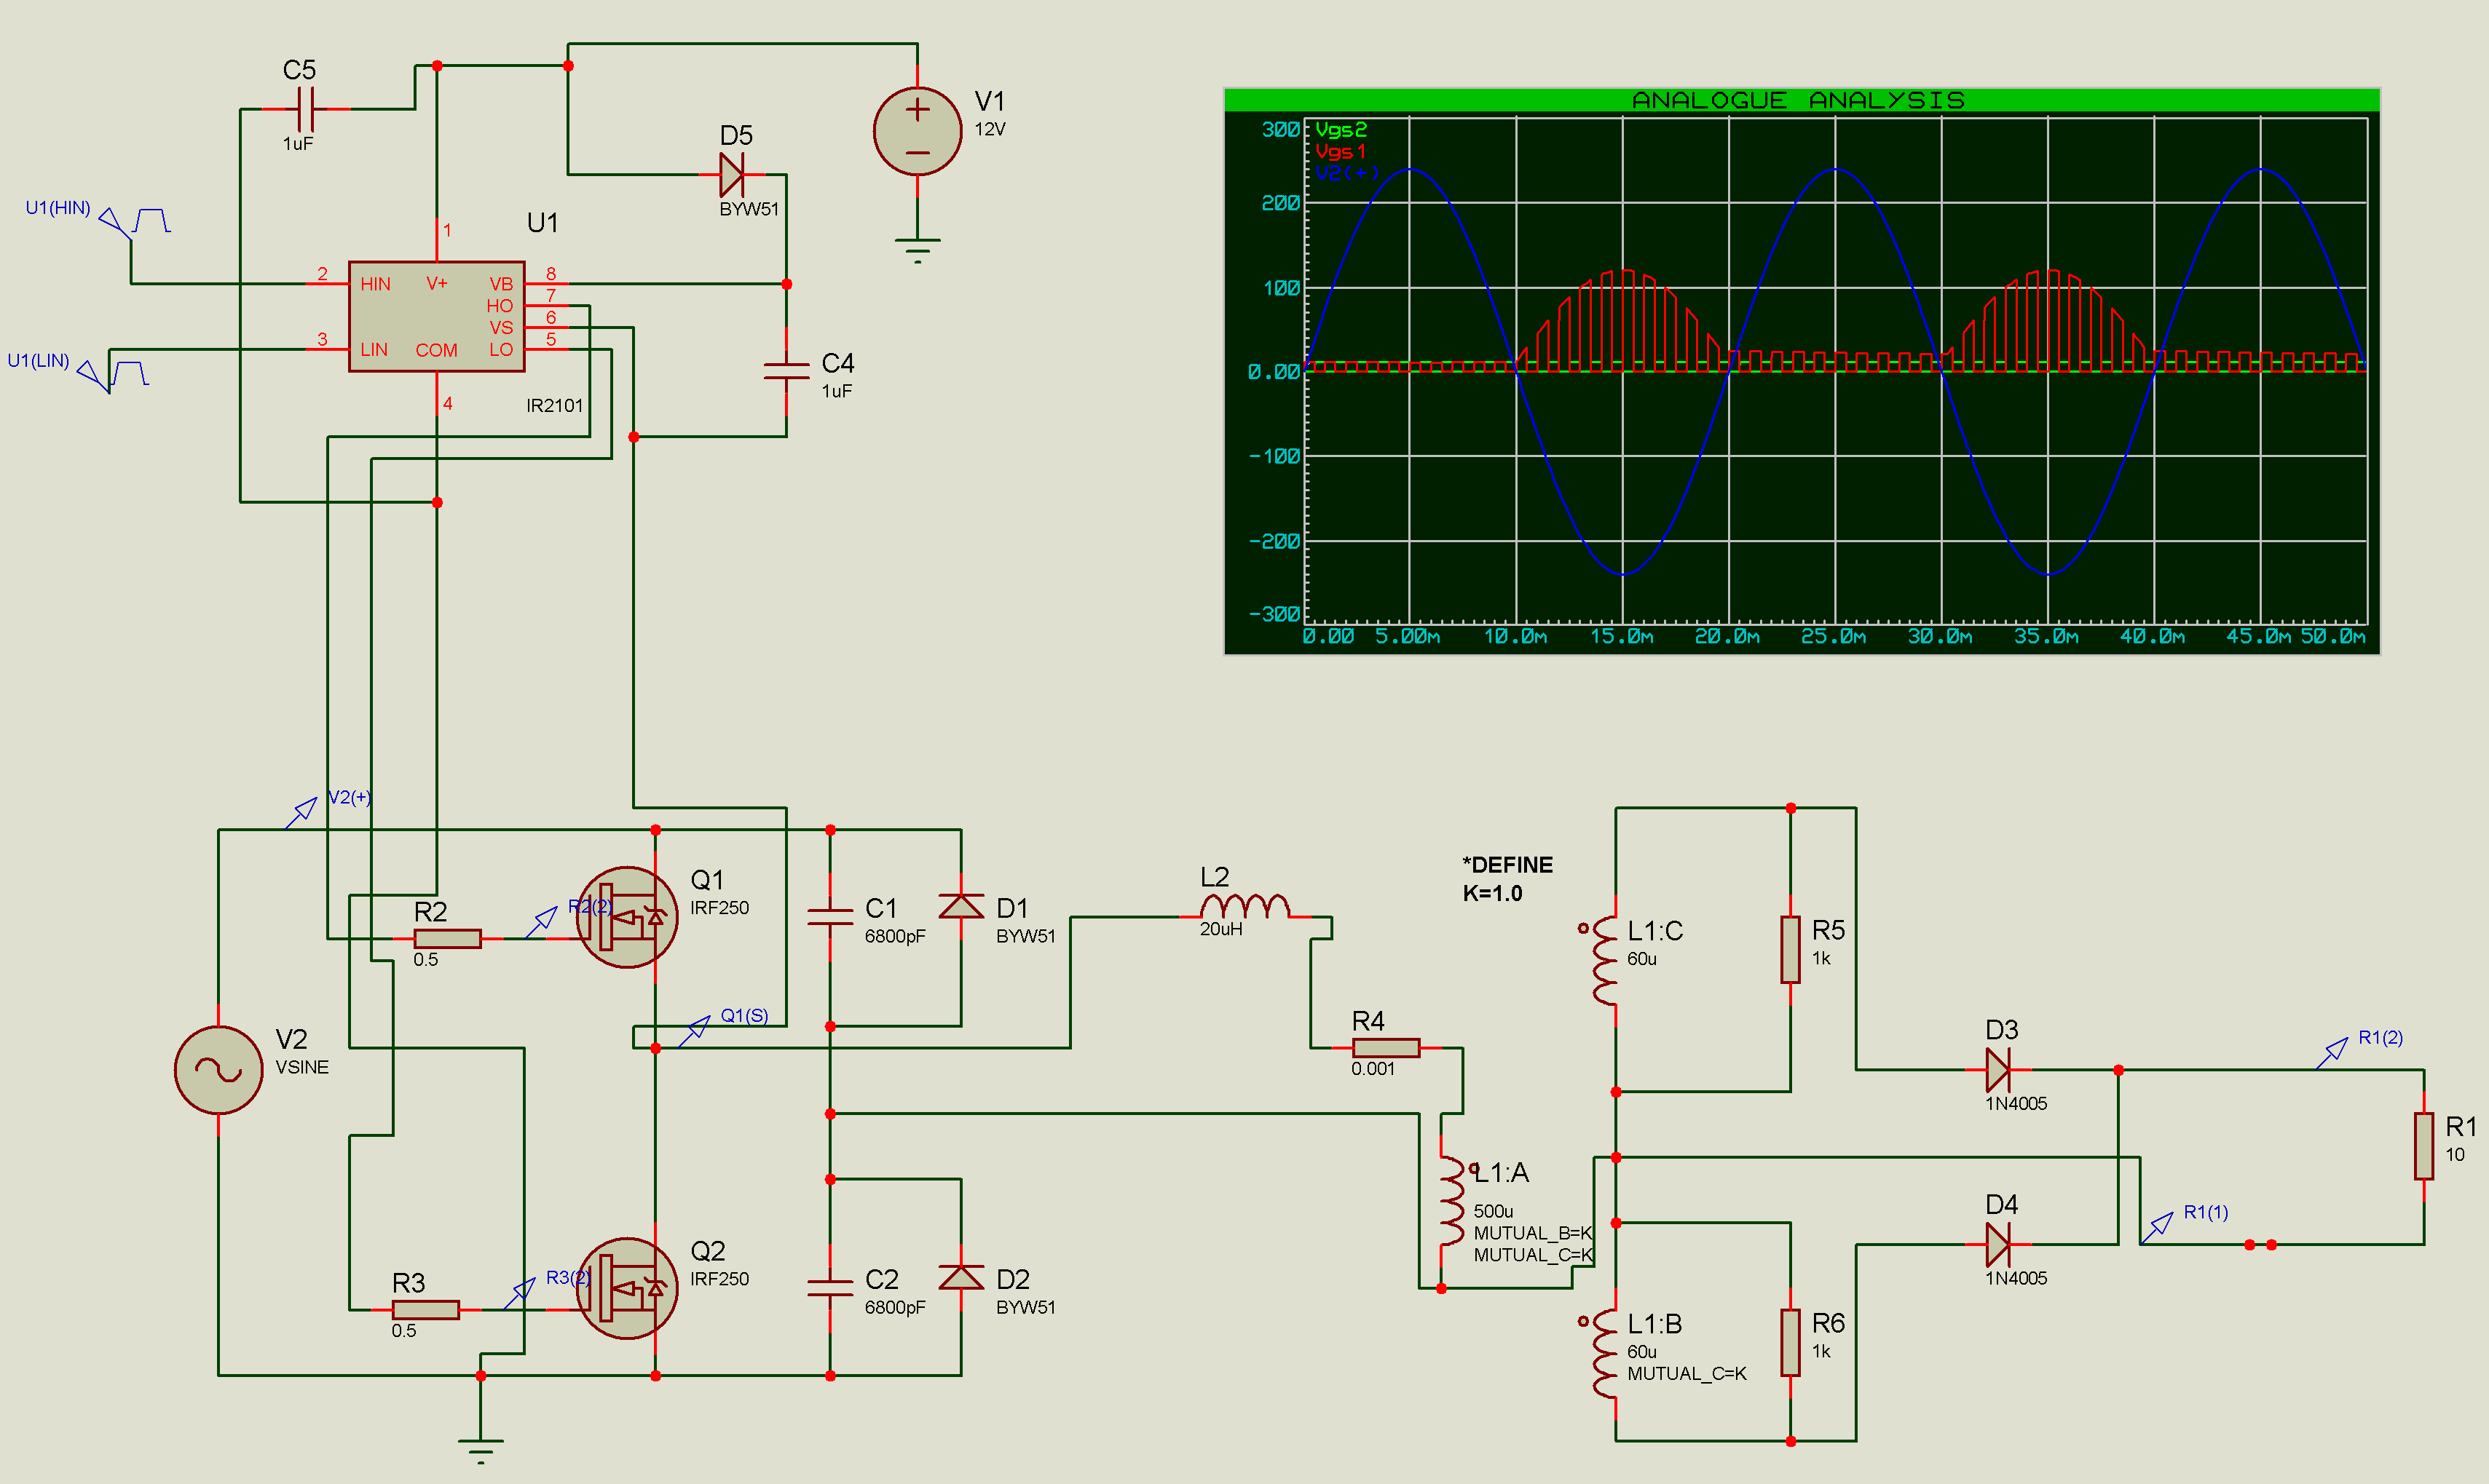Click the Vgs2 trace label in graph
Image resolution: width=2489 pixels, height=1484 pixels.
(1340, 130)
